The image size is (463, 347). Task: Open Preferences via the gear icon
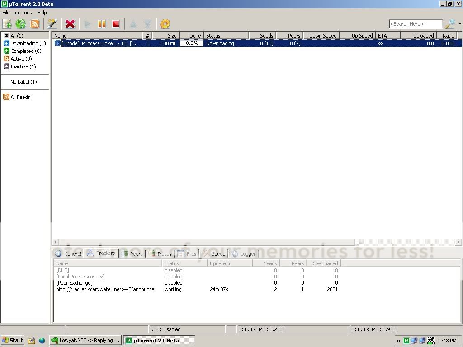(165, 24)
